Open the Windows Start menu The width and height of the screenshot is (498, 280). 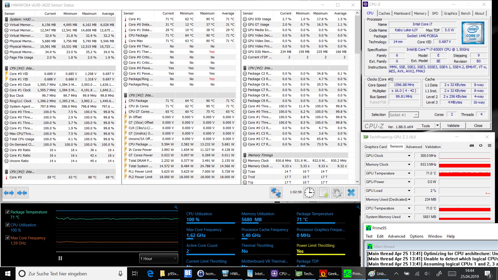click(8, 274)
